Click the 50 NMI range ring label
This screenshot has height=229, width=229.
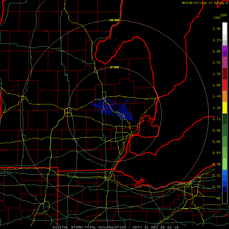click(x=114, y=67)
